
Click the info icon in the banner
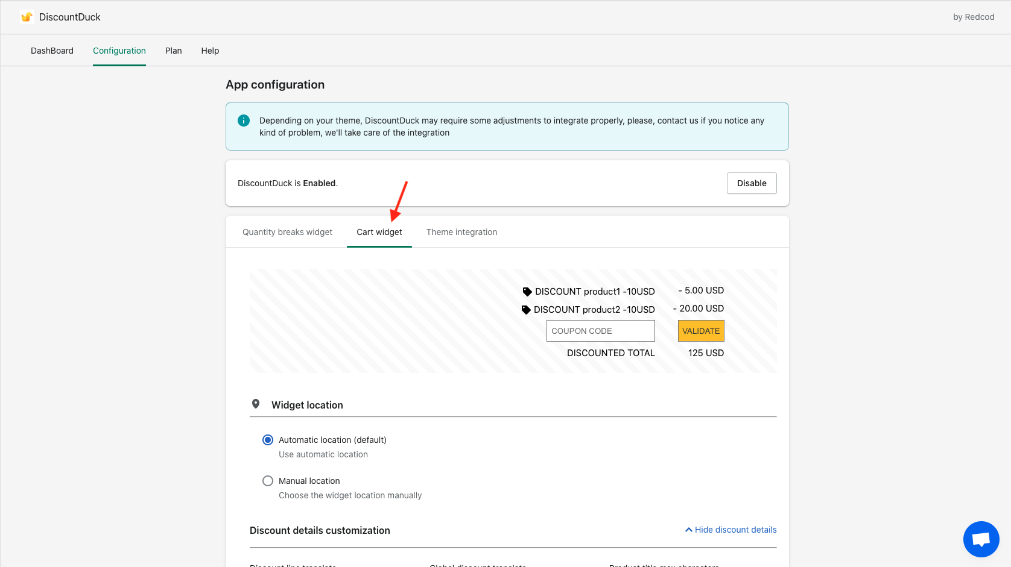(244, 121)
